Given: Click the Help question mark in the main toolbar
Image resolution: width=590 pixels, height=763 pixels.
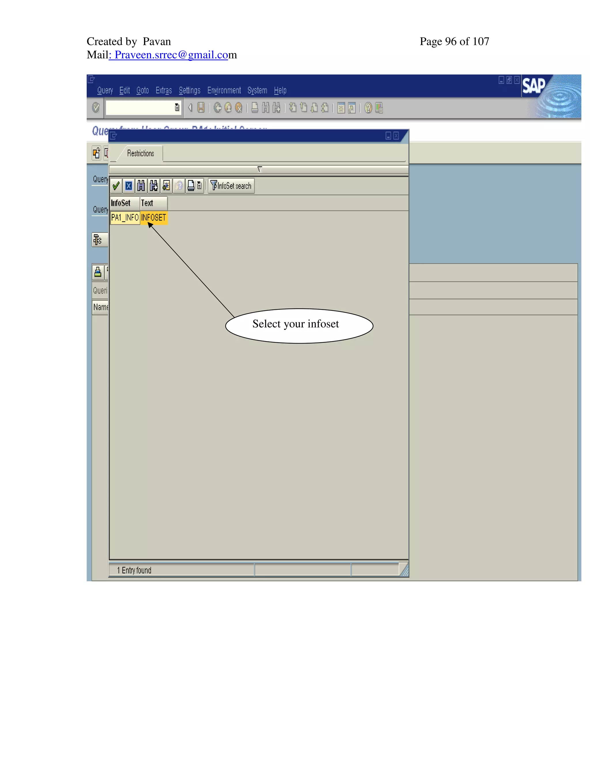Looking at the screenshot, I should (368, 108).
